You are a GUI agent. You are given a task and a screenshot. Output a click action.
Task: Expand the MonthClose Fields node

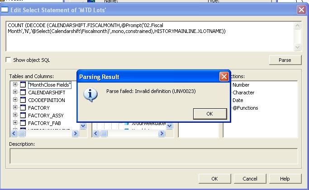(x=15, y=85)
